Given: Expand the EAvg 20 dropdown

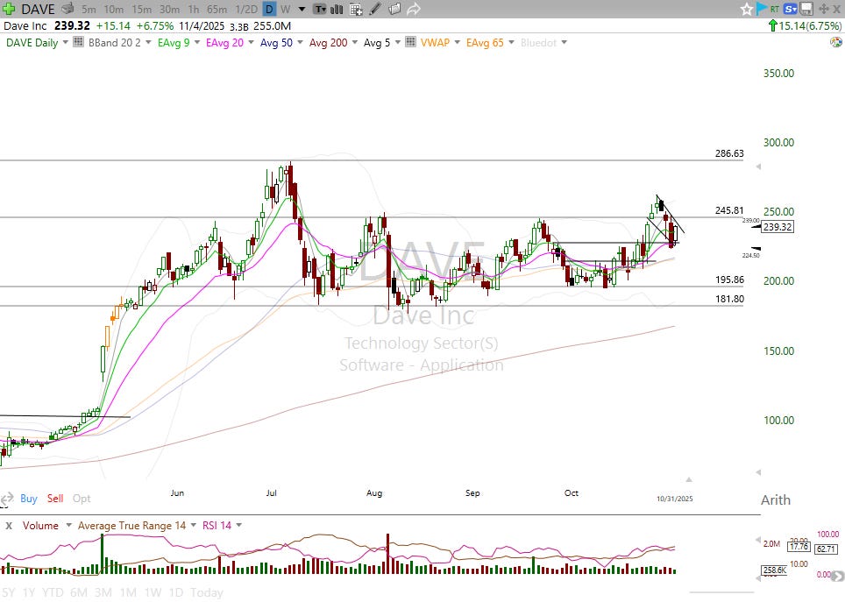Looking at the screenshot, I should click(251, 42).
